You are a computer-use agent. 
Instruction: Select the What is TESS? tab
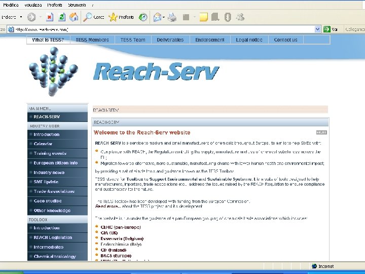[x=48, y=40]
